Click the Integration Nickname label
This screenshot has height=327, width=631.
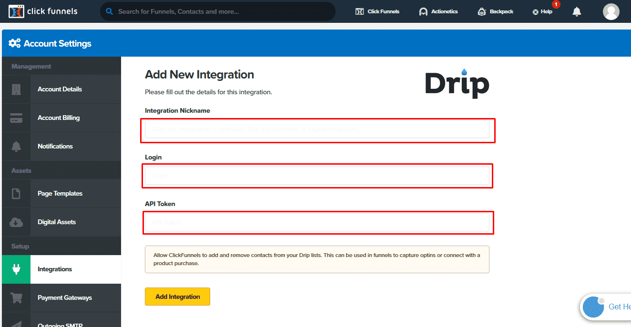[177, 110]
